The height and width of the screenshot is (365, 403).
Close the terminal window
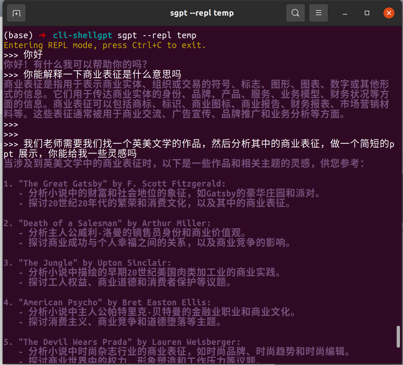(389, 13)
